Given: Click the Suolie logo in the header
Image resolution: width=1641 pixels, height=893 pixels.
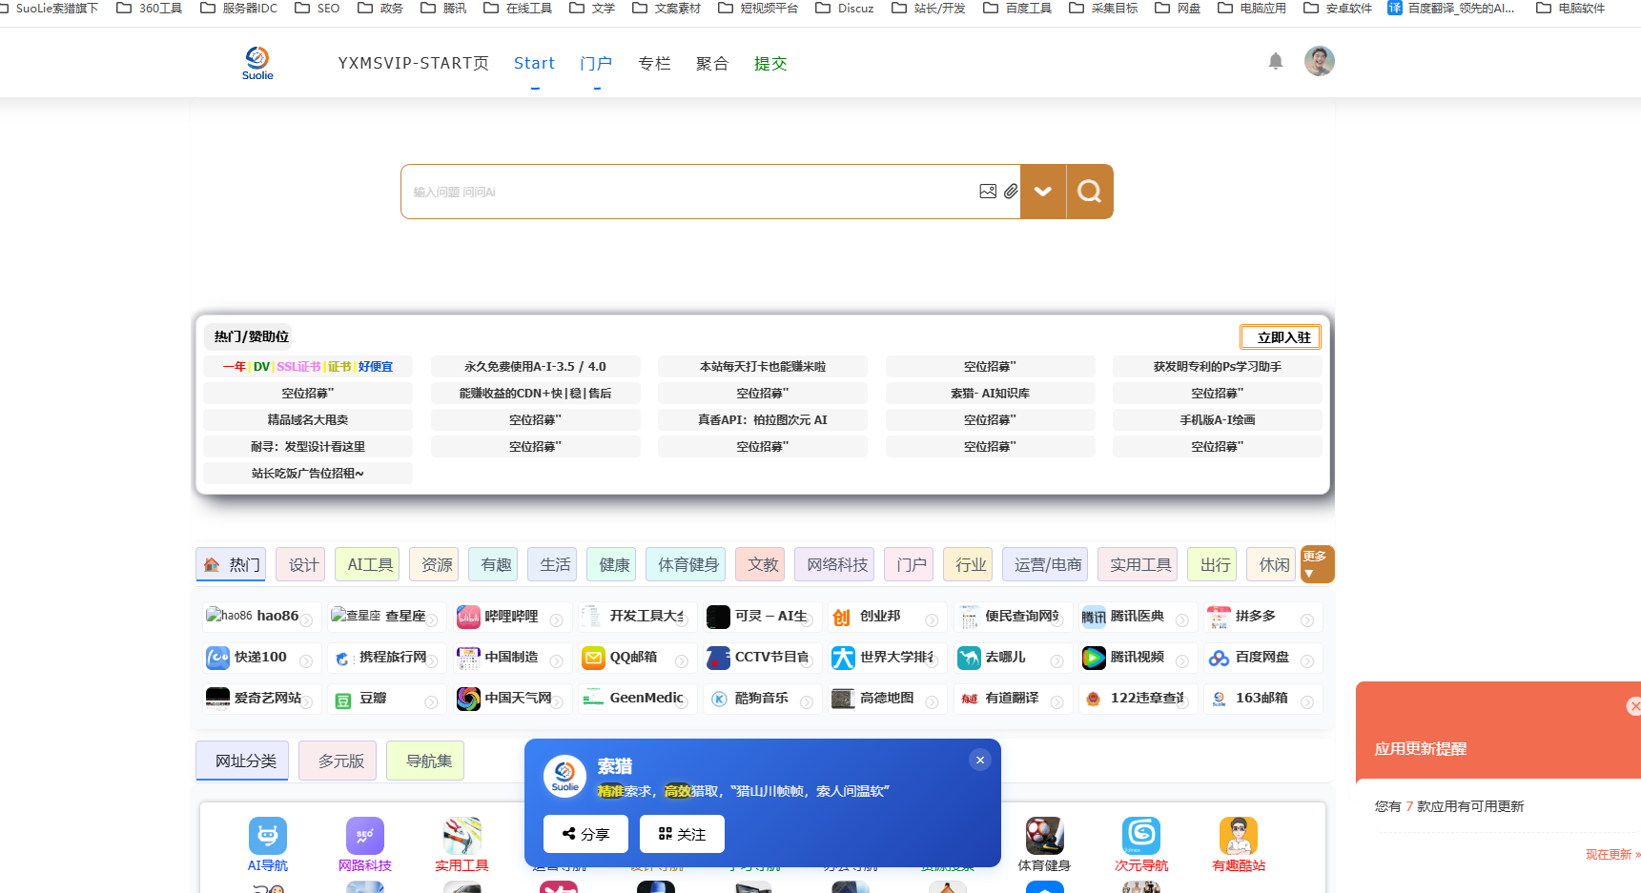Looking at the screenshot, I should click(257, 63).
